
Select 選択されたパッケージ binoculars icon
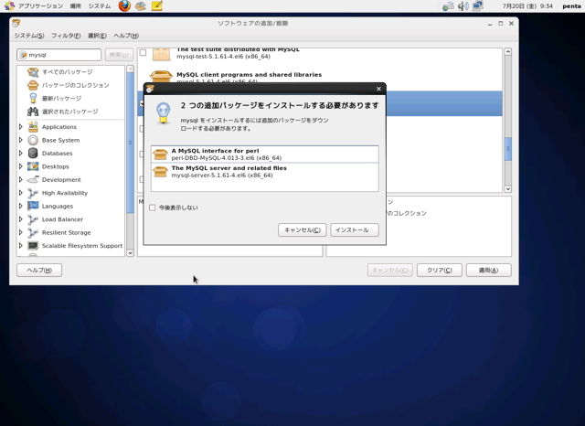pos(33,112)
